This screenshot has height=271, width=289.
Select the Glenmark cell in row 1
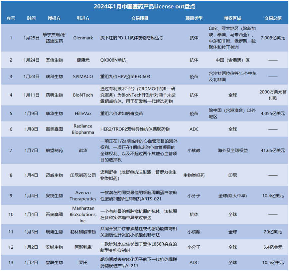[83, 38]
